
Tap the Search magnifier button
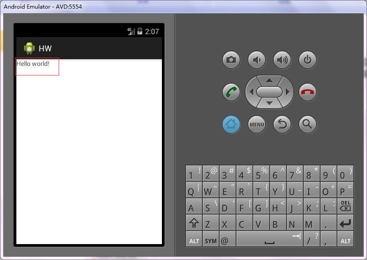click(308, 125)
